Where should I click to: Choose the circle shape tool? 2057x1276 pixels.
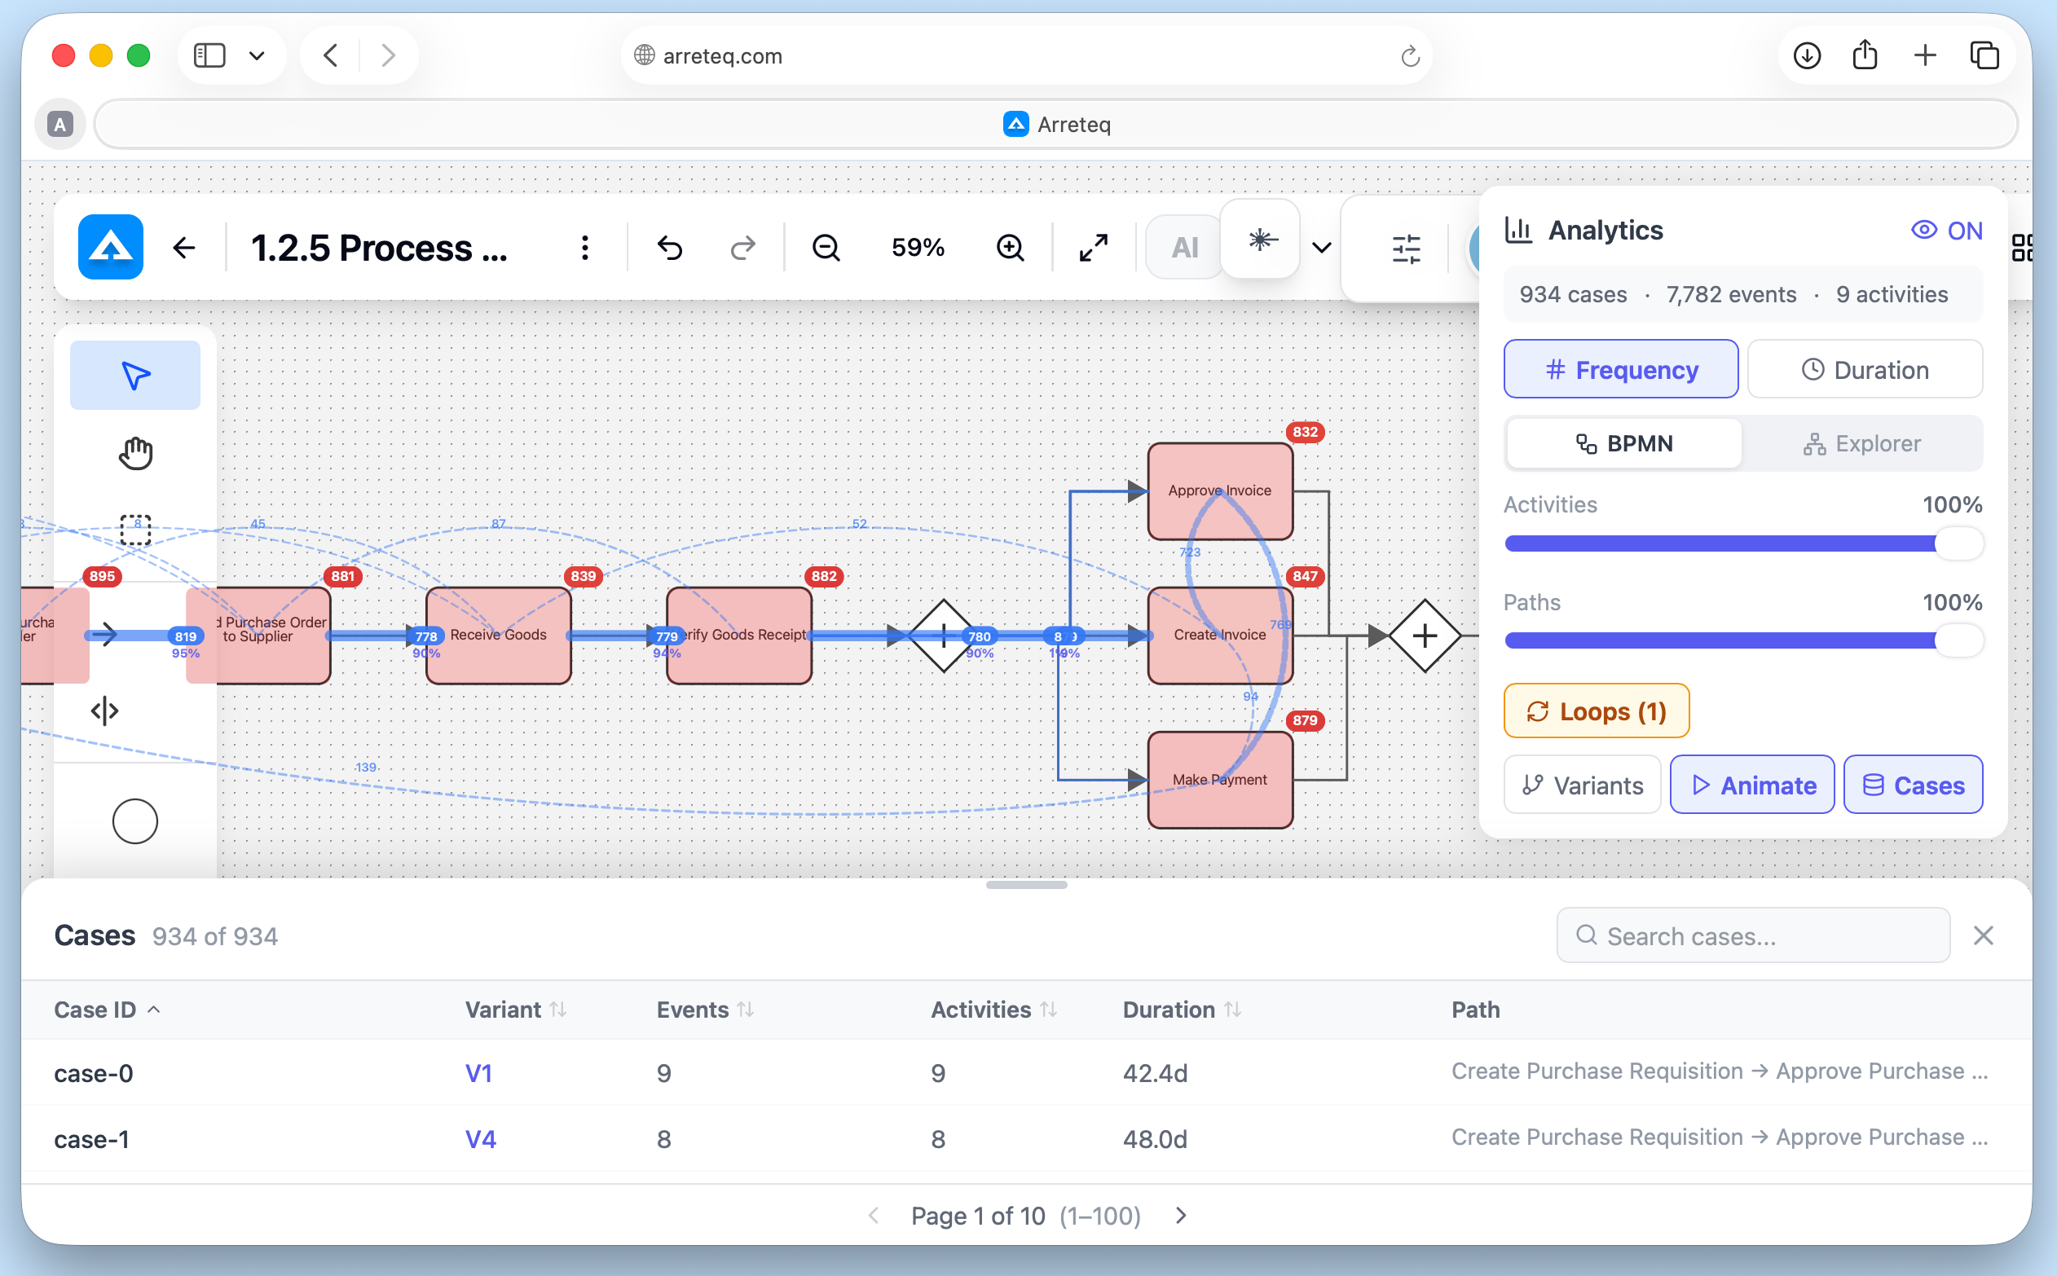135,820
